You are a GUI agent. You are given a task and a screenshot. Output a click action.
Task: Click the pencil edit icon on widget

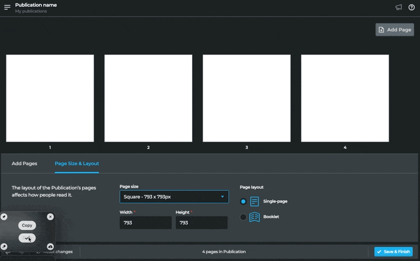(x=4, y=246)
